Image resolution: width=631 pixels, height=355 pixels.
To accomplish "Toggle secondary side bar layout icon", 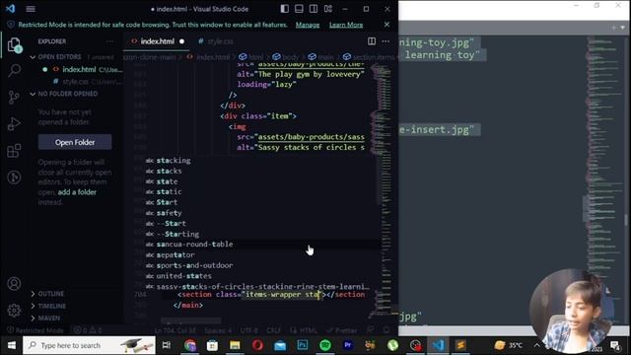I will (x=314, y=9).
